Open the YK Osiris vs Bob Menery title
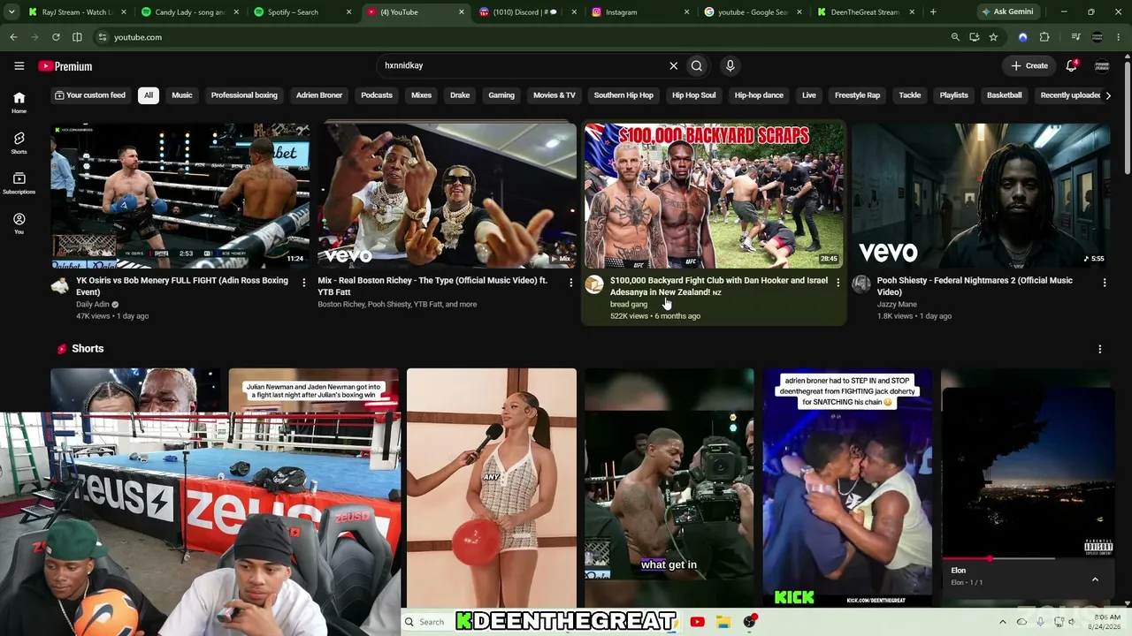The height and width of the screenshot is (636, 1132). (x=182, y=286)
